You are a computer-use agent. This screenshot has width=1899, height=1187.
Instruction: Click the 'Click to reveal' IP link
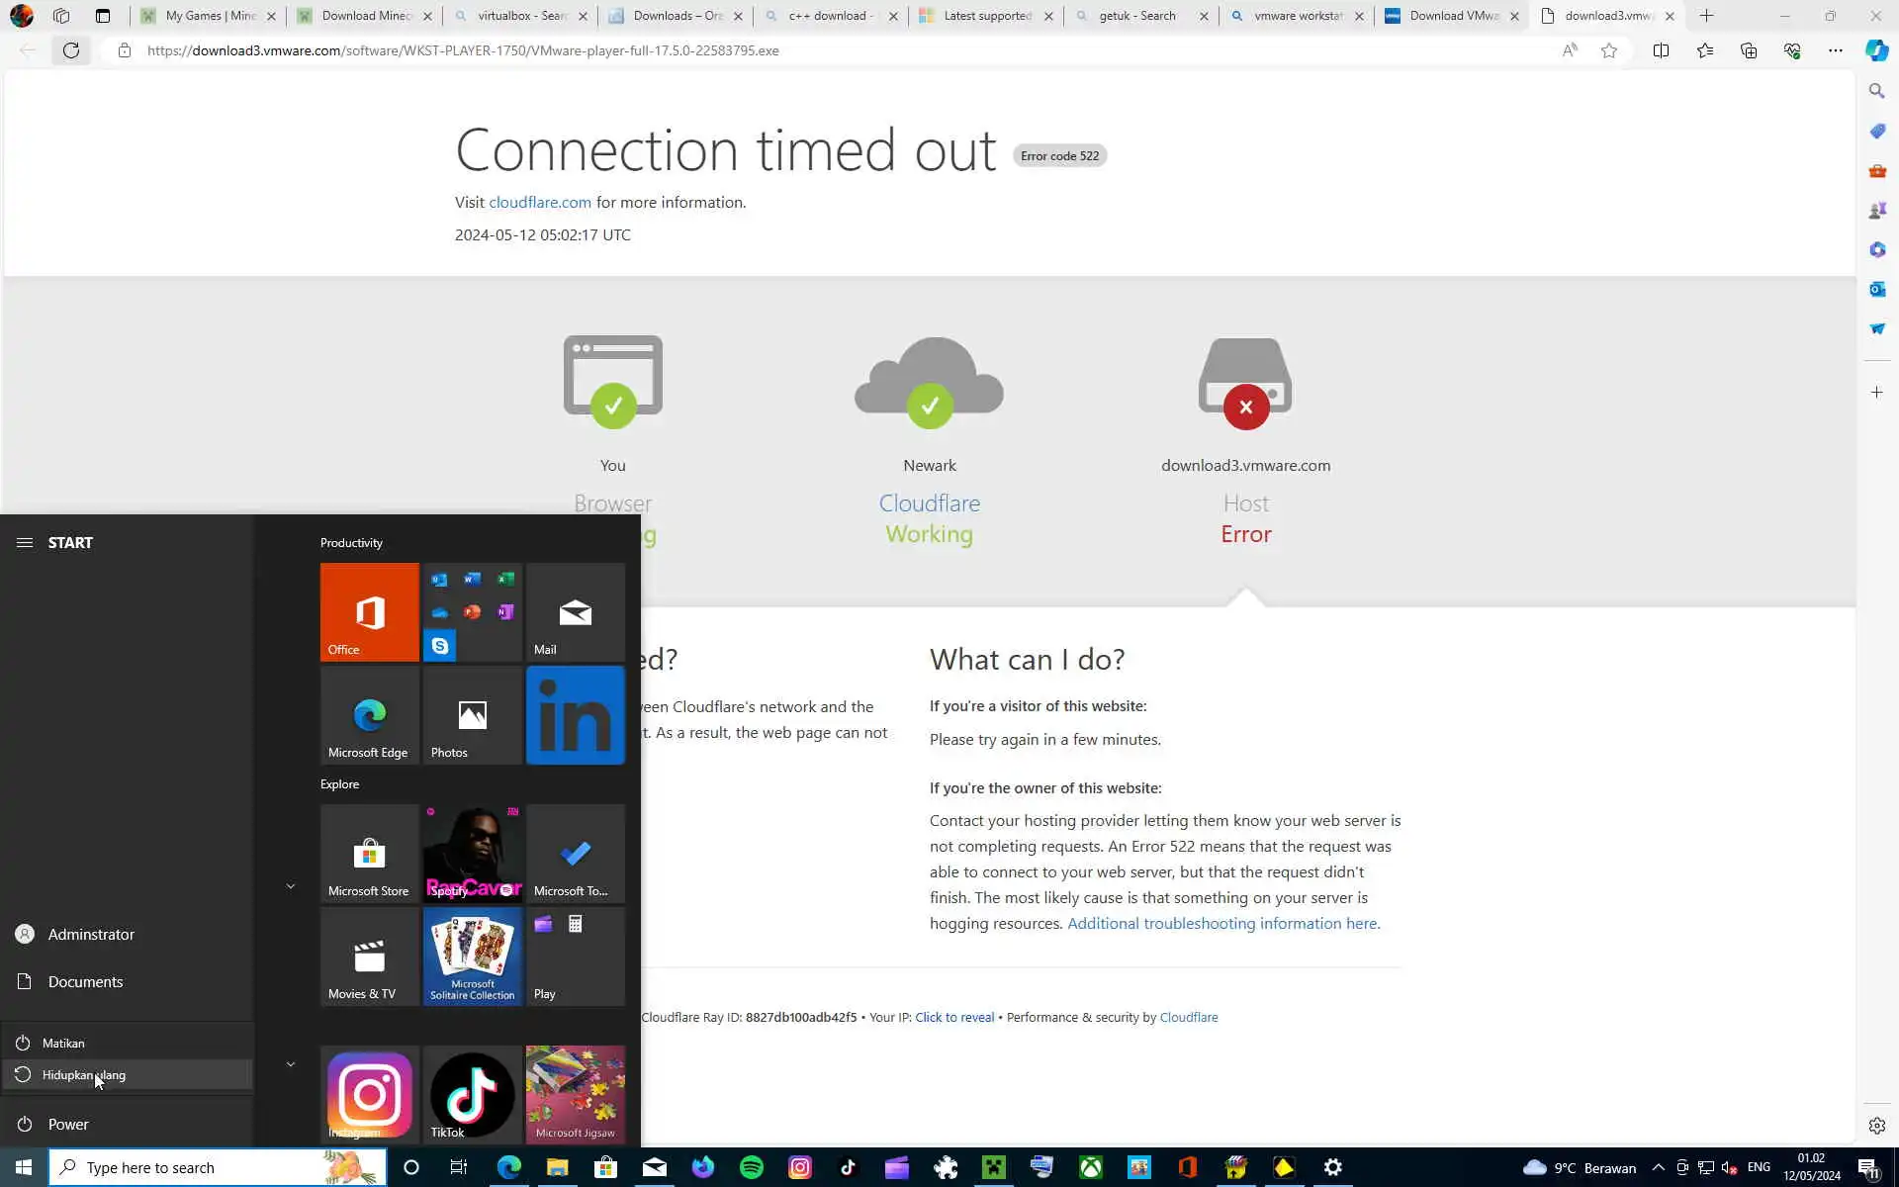pos(953,1017)
